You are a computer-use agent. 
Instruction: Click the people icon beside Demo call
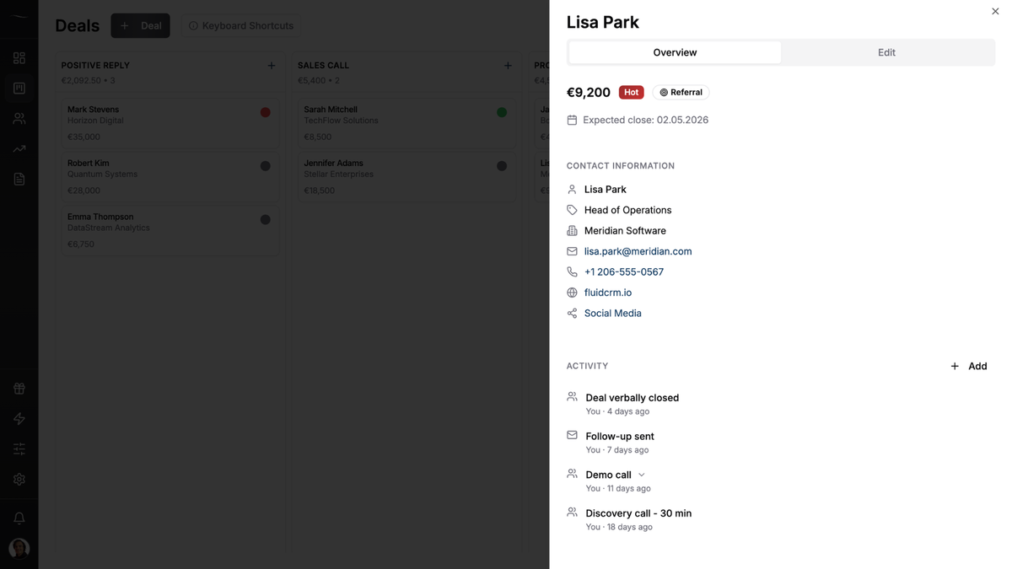tap(572, 474)
